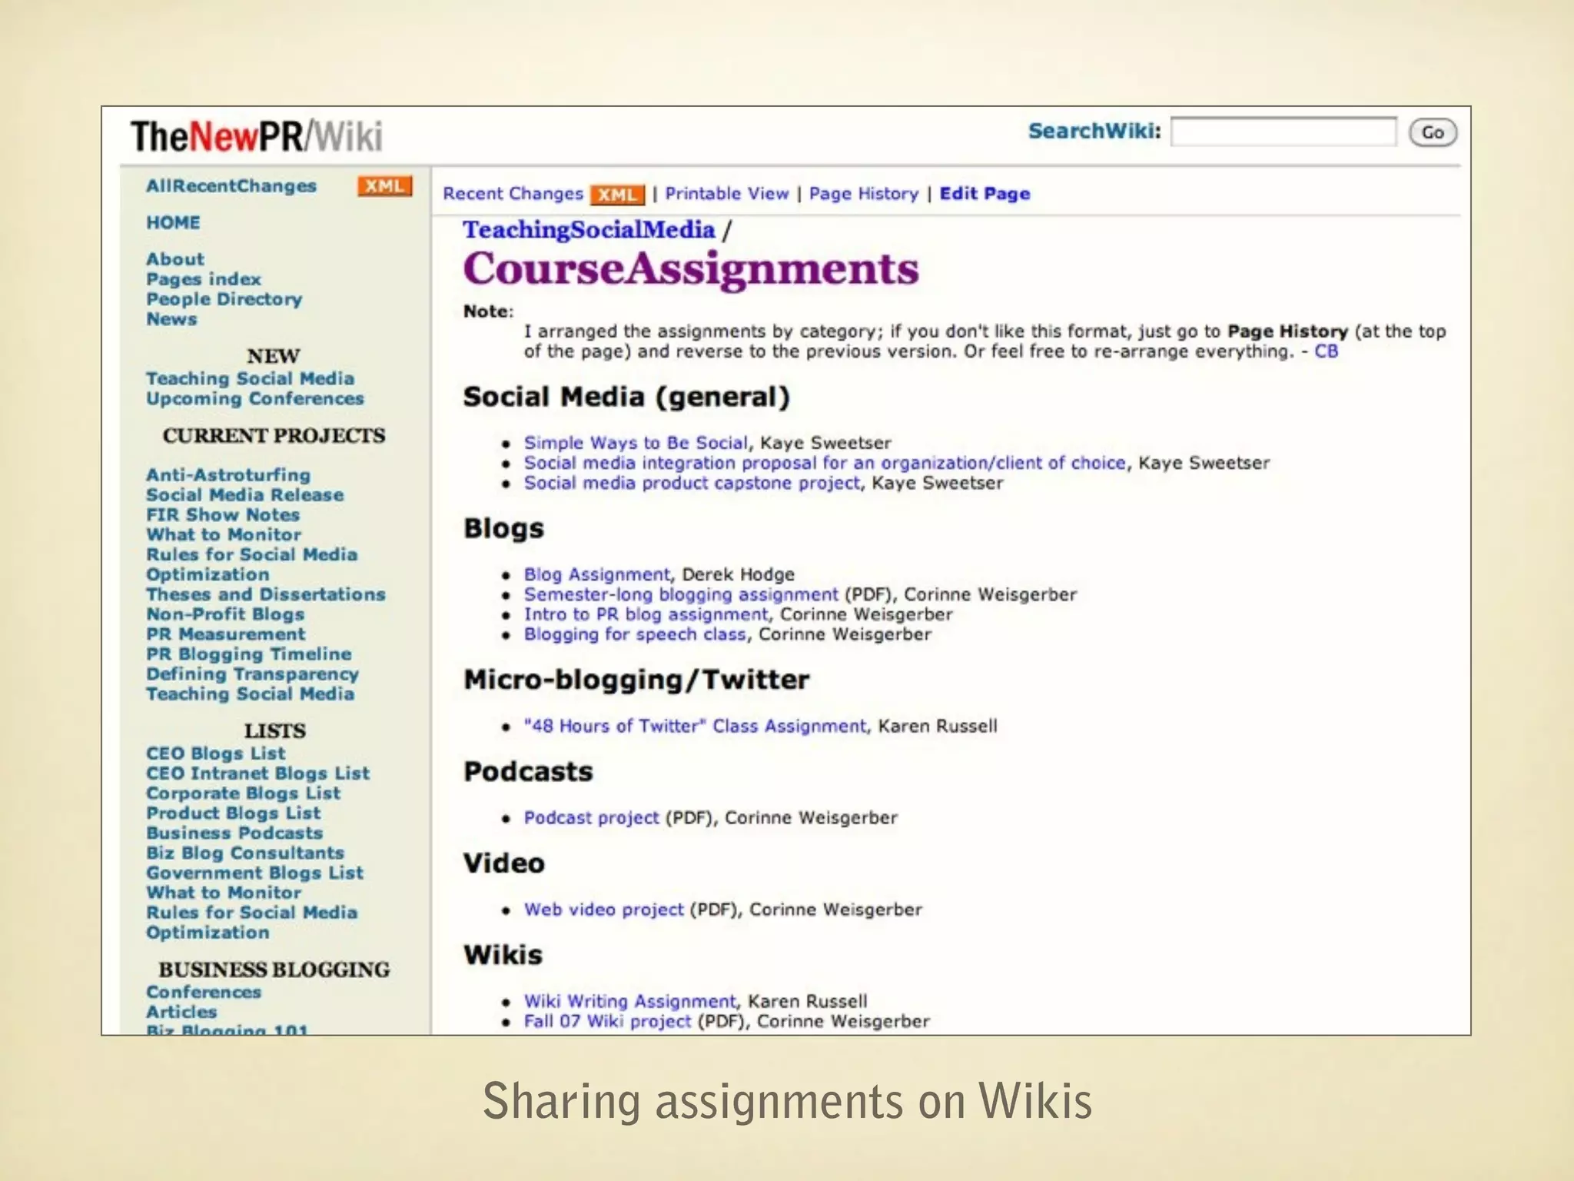Click the TeachingSocialMedia breadcrumb link

pos(589,230)
